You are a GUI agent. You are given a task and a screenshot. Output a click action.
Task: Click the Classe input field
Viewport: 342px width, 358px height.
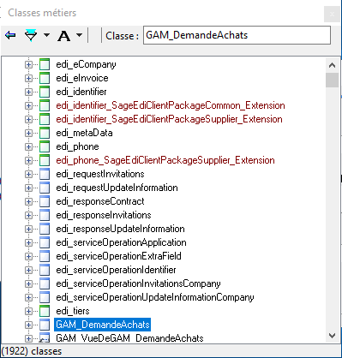click(x=237, y=35)
